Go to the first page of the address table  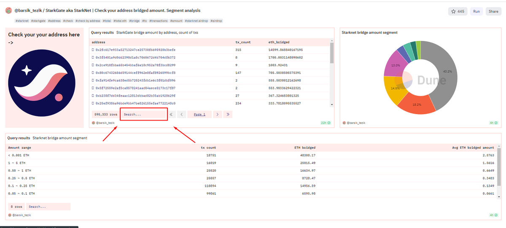tap(171, 114)
